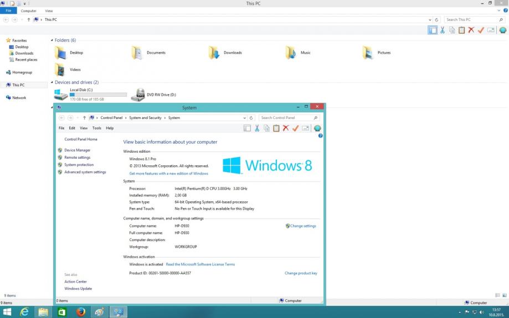This screenshot has width=509, height=318.
Task: Expand the This PC ribbon with the chevron
Action: pyautogui.click(x=499, y=11)
